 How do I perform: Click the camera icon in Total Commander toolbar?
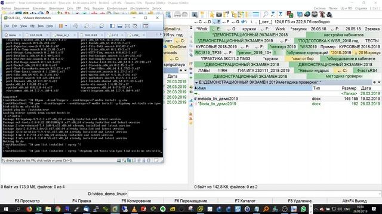pos(219,14)
